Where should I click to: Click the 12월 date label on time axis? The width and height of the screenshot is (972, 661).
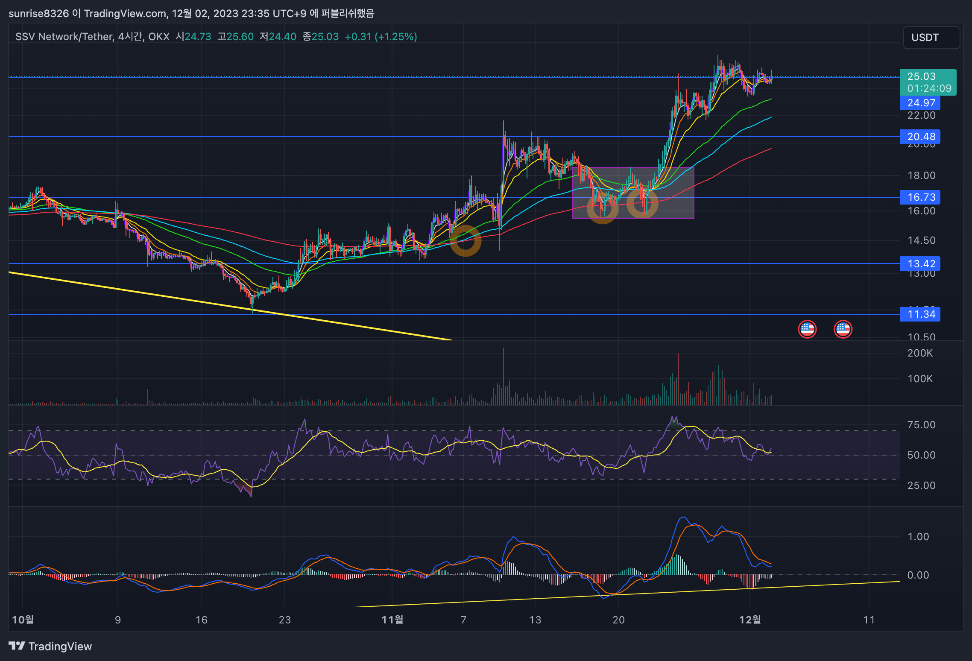[x=750, y=620]
